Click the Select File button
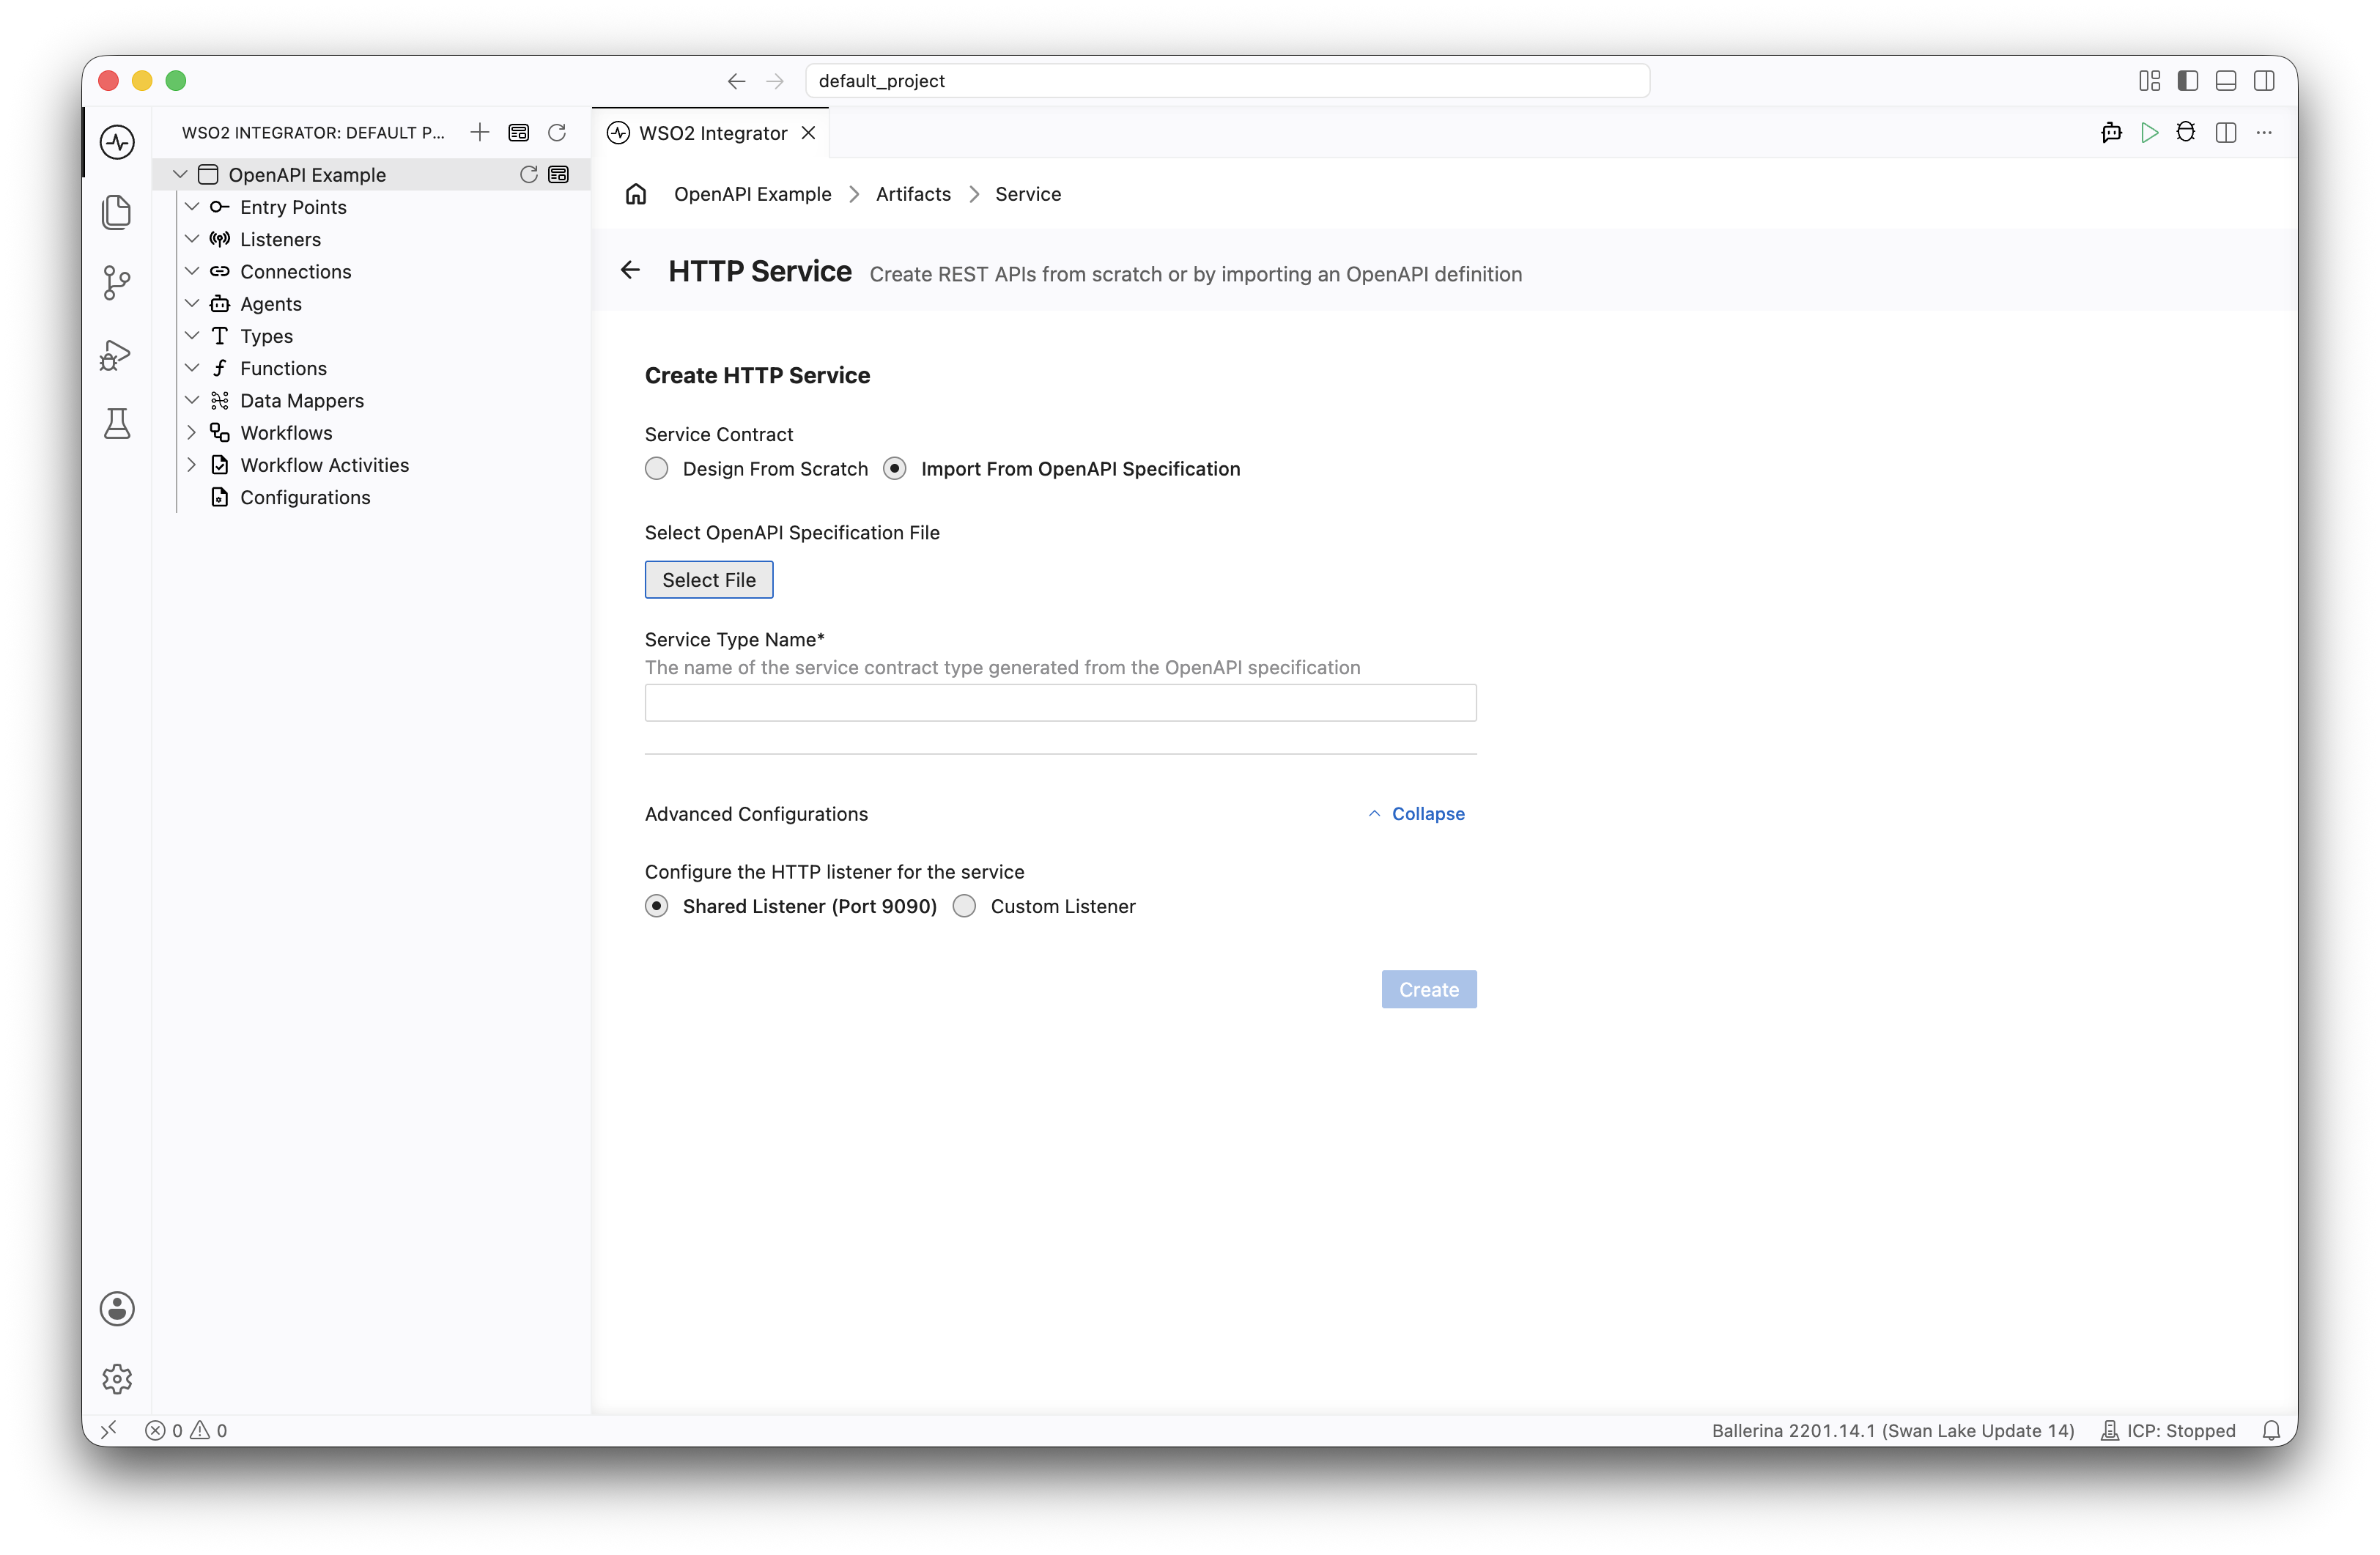Image resolution: width=2380 pixels, height=1555 pixels. click(709, 580)
